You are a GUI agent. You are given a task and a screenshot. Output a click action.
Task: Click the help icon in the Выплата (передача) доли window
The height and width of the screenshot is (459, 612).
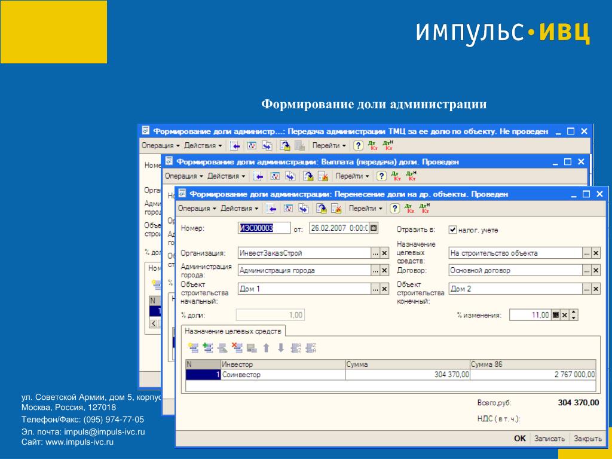[x=381, y=176]
